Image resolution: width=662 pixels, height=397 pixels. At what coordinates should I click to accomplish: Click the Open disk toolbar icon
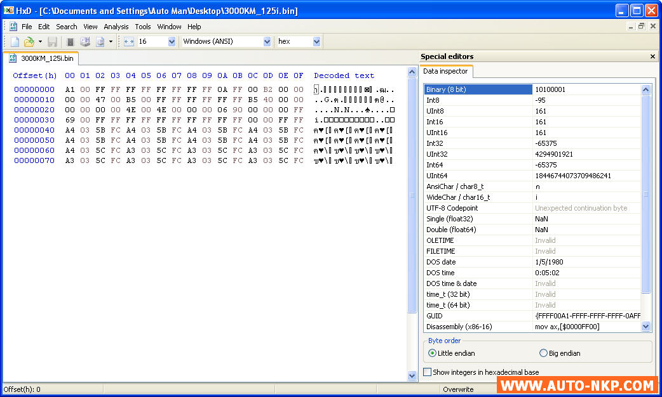85,41
